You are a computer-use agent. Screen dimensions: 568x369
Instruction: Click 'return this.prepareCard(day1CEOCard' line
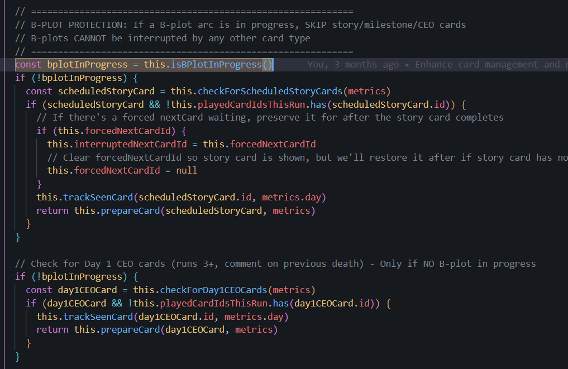click(x=157, y=330)
